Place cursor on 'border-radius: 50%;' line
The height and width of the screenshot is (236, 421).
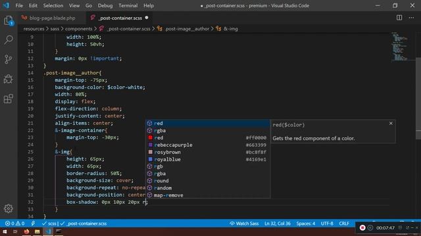coord(94,173)
